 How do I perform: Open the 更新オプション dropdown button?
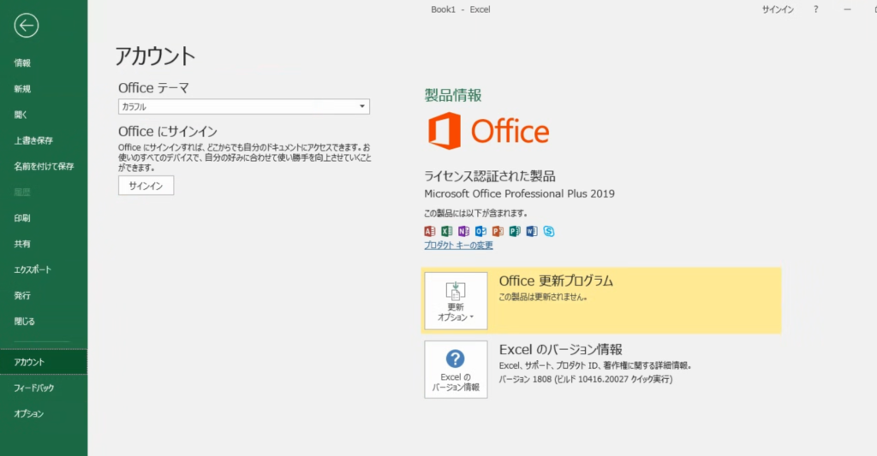tap(456, 300)
